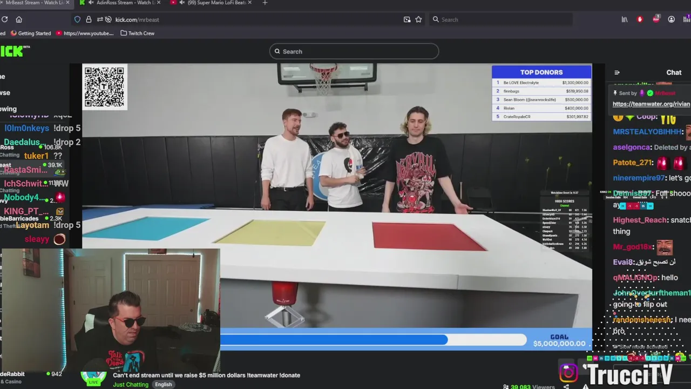This screenshot has height=389, width=691.
Task: Go to the browser home page icon
Action: coord(19,19)
